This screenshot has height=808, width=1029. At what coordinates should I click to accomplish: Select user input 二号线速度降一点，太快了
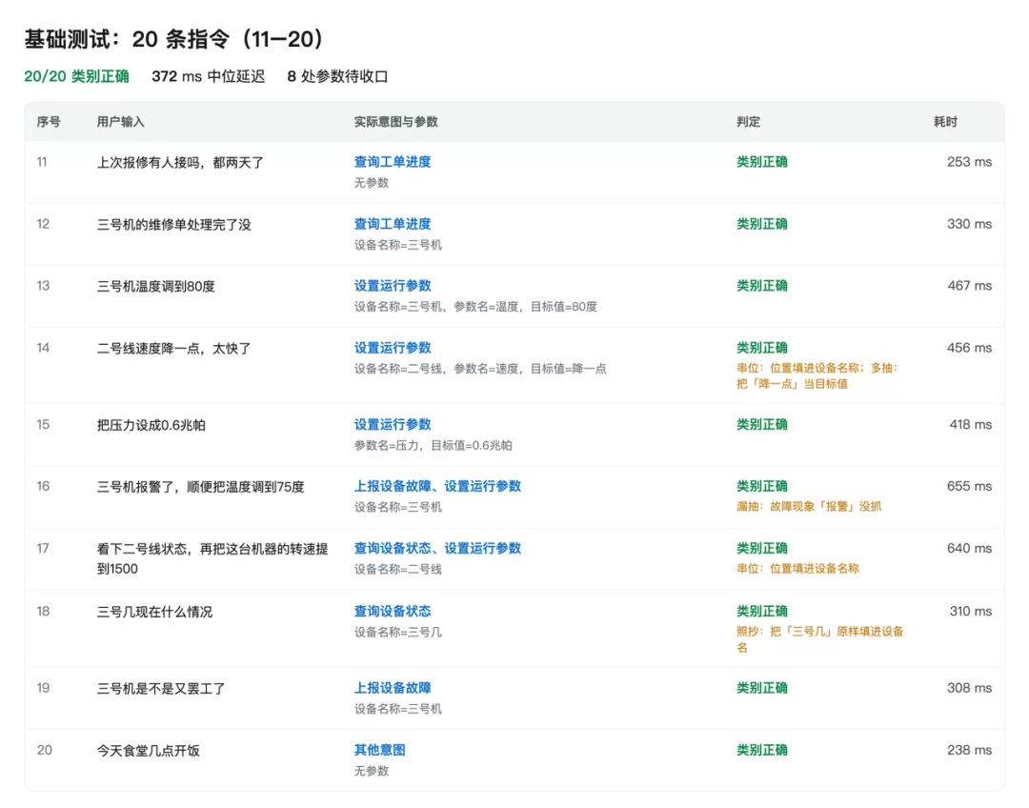174,349
